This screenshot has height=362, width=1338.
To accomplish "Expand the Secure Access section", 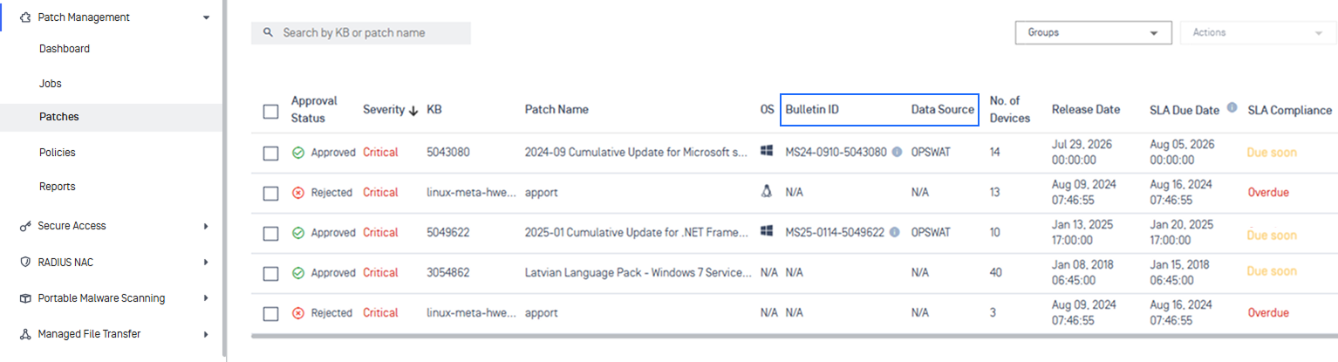I will click(206, 226).
